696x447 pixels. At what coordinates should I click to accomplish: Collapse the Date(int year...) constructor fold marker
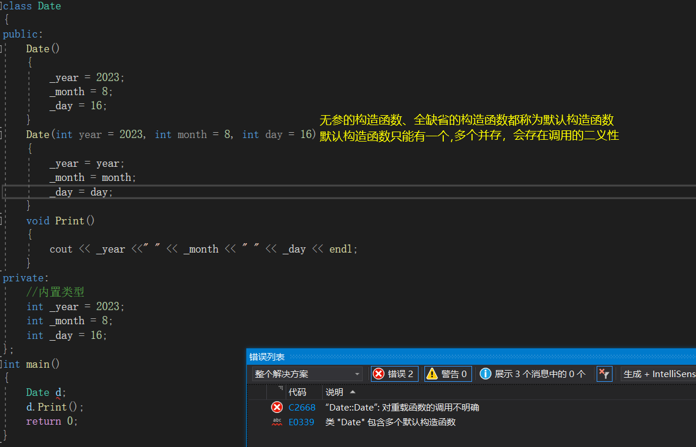coord(1,135)
